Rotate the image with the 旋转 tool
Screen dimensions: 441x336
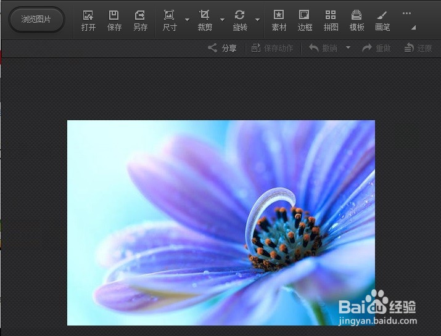coord(240,20)
